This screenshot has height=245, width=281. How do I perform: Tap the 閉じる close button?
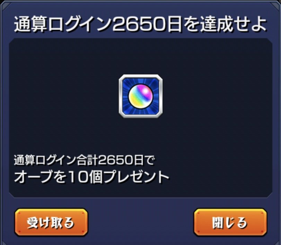point(230,222)
